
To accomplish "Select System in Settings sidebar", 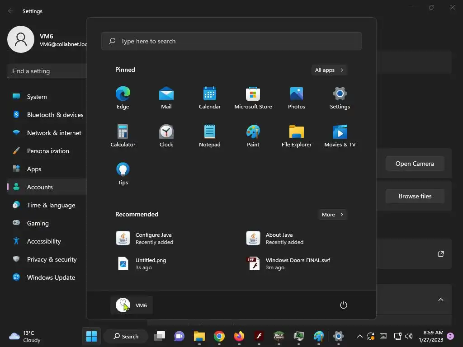I will pyautogui.click(x=47, y=97).
